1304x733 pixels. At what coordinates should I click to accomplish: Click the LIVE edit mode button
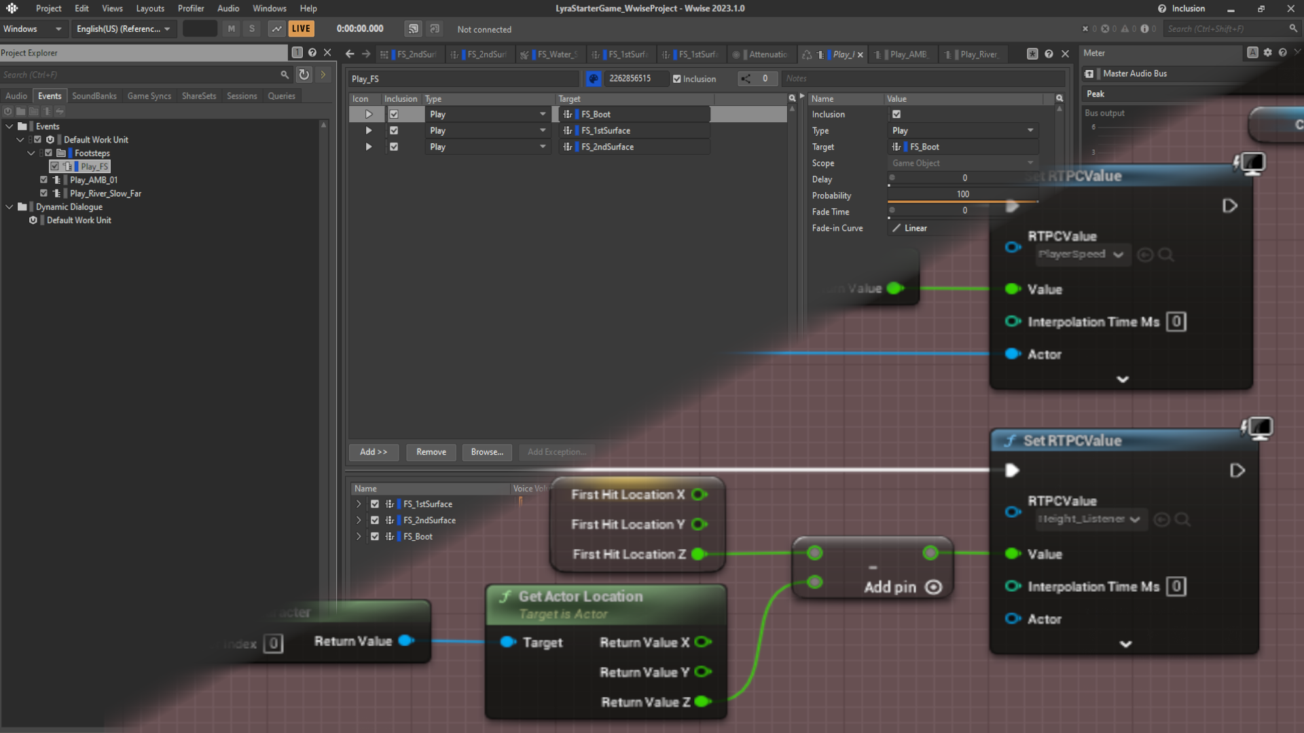click(301, 29)
